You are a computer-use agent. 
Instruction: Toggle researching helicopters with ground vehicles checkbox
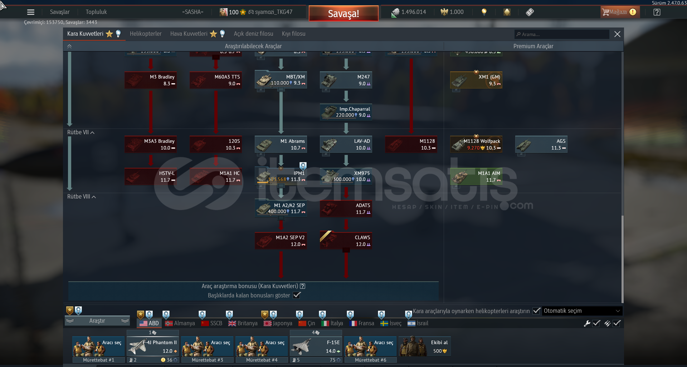[536, 311]
